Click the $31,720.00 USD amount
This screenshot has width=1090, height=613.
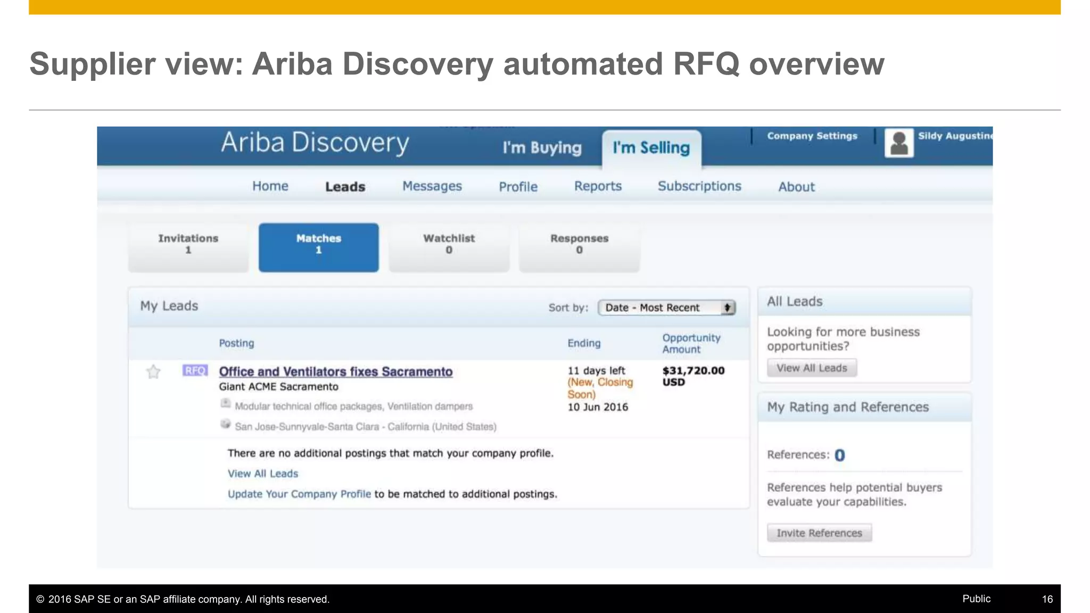(693, 376)
